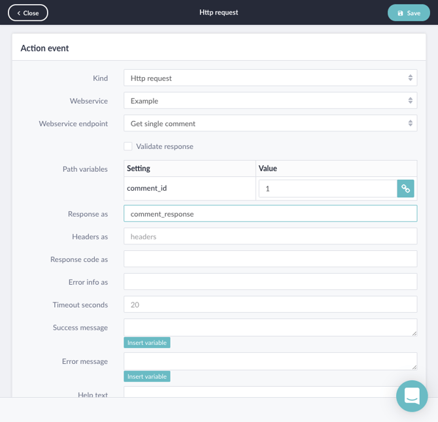The height and width of the screenshot is (422, 438).
Task: Edit the comment_id value field
Action: point(328,189)
